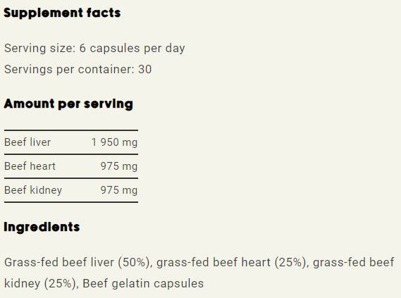Click the Beef kidney 975 mg value
The image size is (401, 298).
[x=119, y=190]
